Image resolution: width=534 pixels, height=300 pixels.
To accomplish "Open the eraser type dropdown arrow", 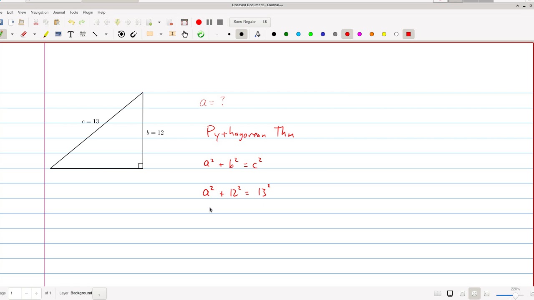I will pyautogui.click(x=35, y=34).
